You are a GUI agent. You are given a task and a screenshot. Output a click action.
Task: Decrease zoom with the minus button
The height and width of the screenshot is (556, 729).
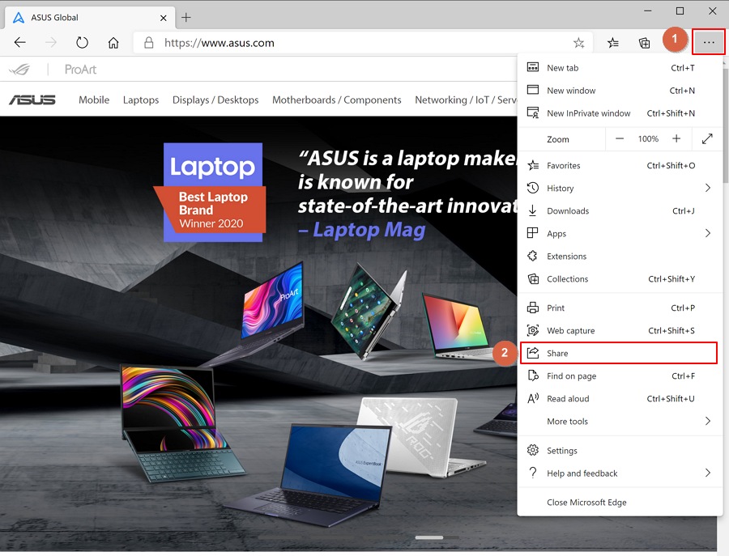point(620,139)
